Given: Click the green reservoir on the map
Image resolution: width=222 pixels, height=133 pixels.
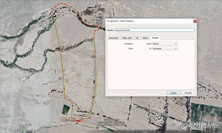Looking at the screenshot, I should [x=66, y=109].
